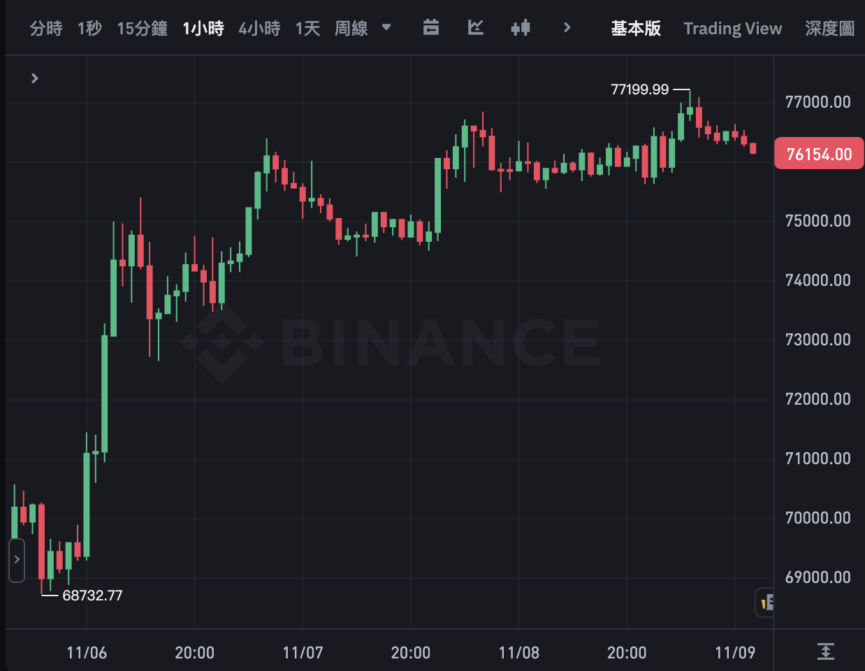Click the 77199.99 high price marker

[640, 89]
